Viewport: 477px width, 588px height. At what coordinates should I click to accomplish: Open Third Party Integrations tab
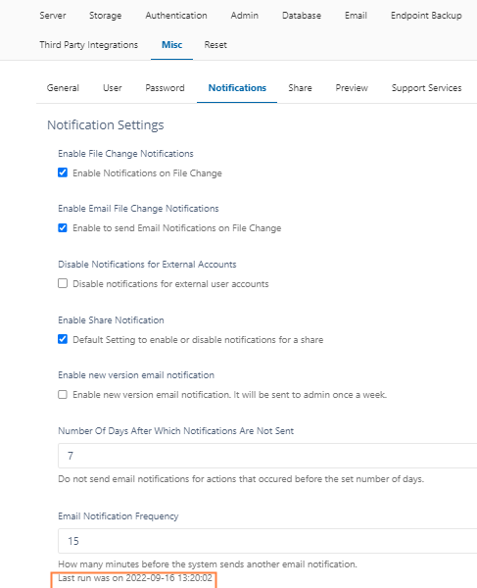pos(89,45)
